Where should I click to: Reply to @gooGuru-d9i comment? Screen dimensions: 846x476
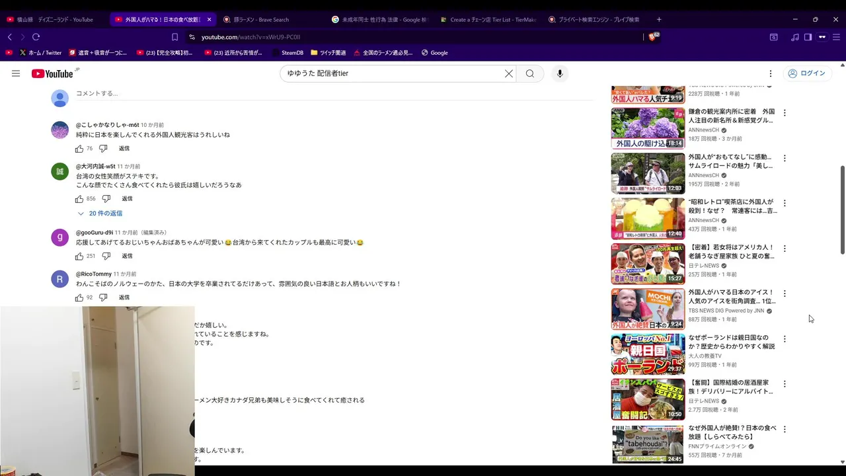[x=127, y=256]
